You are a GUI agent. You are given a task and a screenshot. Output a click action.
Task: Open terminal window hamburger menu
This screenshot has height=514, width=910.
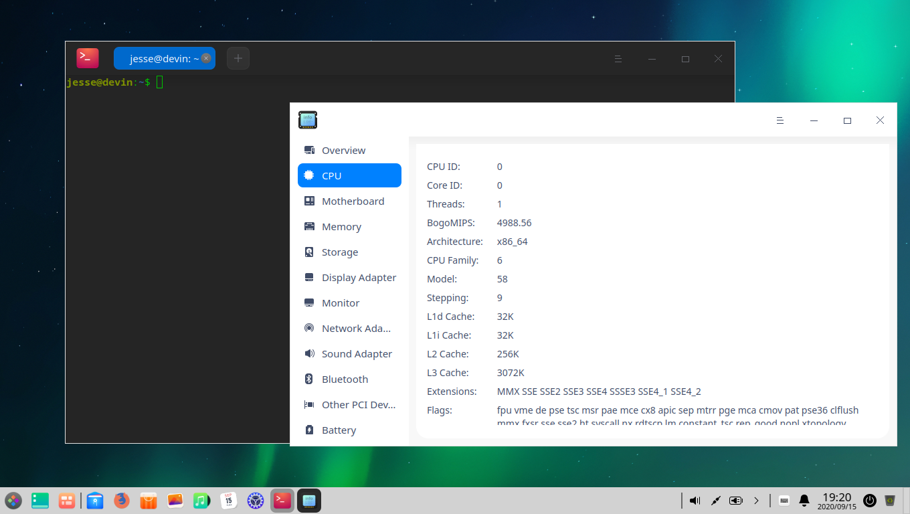pyautogui.click(x=618, y=59)
